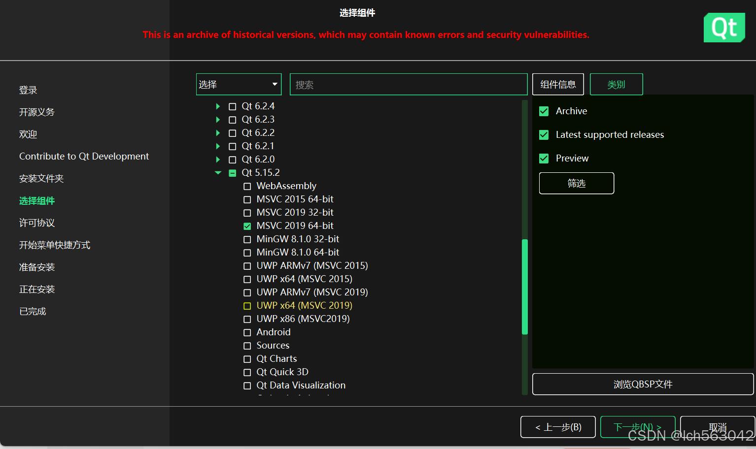Enable the MSVC 2015 64-bit checkbox

pyautogui.click(x=247, y=199)
